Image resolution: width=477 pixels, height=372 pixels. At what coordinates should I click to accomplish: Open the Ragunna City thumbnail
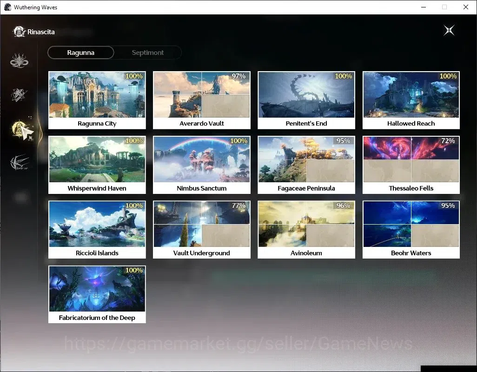coord(97,100)
